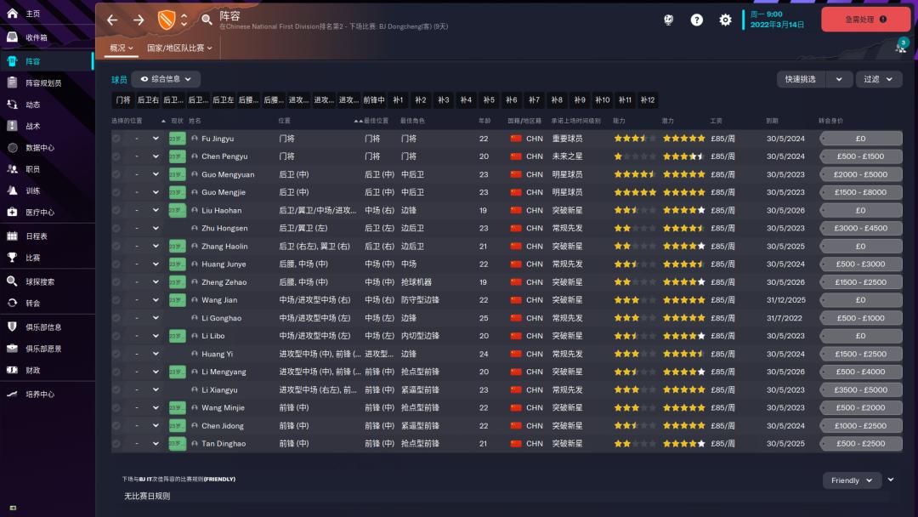This screenshot has height=517, width=918.
Task: Open the 培养中心 development centre icon
Action: [12, 394]
